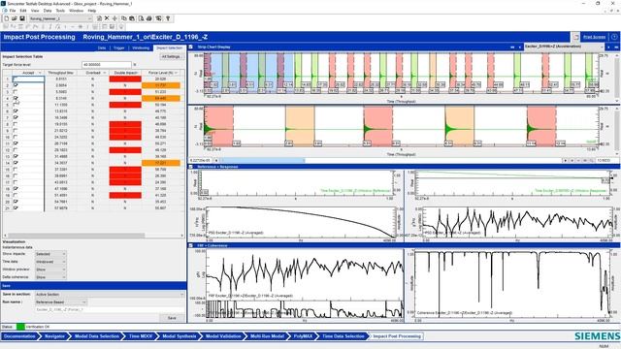Screen dimensions: 621x349
Task: Go to the Documentation workflow tab
Action: tap(19, 336)
